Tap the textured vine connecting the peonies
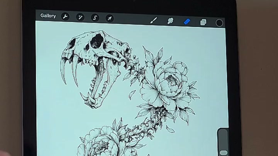 147,127
